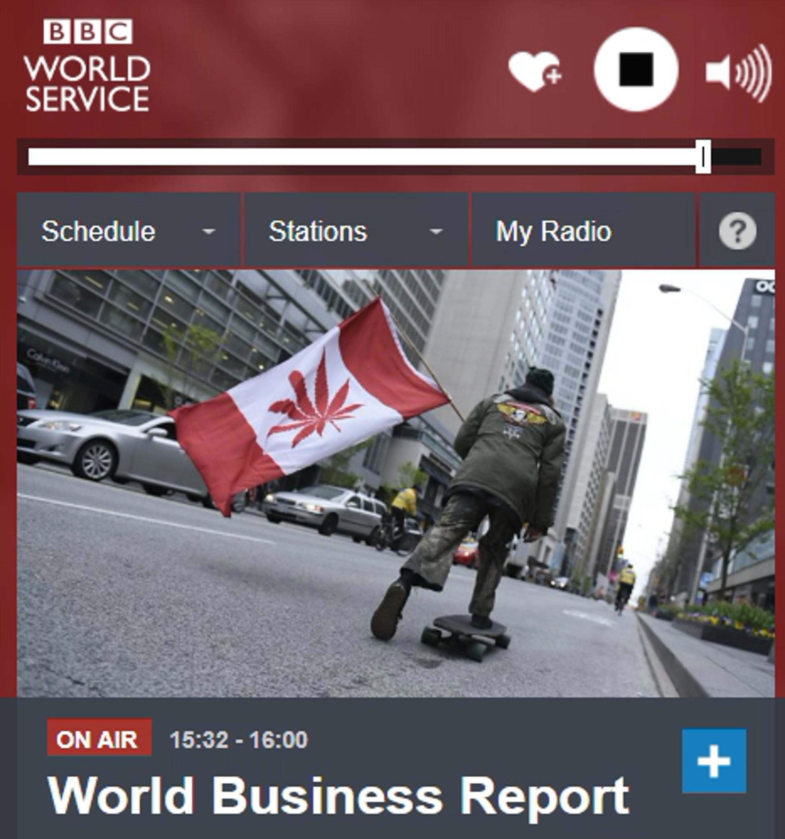Click the 15:32 - 16:00 time slot
785x839 pixels.
(239, 740)
